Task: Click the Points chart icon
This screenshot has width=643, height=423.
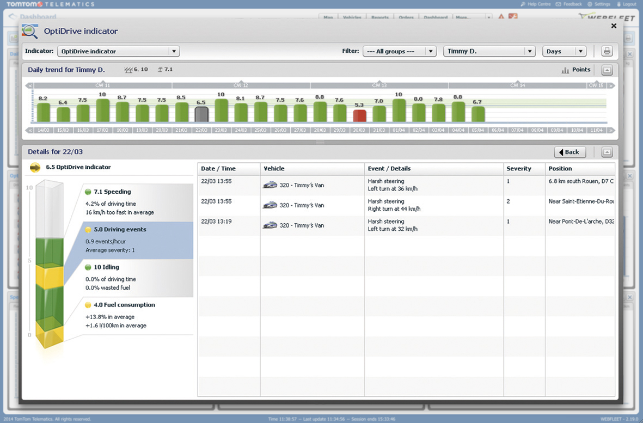Action: point(565,70)
